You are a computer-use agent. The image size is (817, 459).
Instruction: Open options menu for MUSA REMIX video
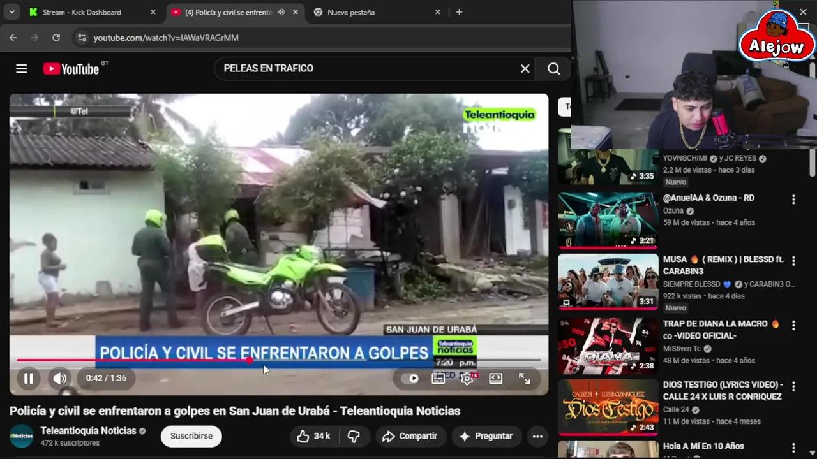793,261
